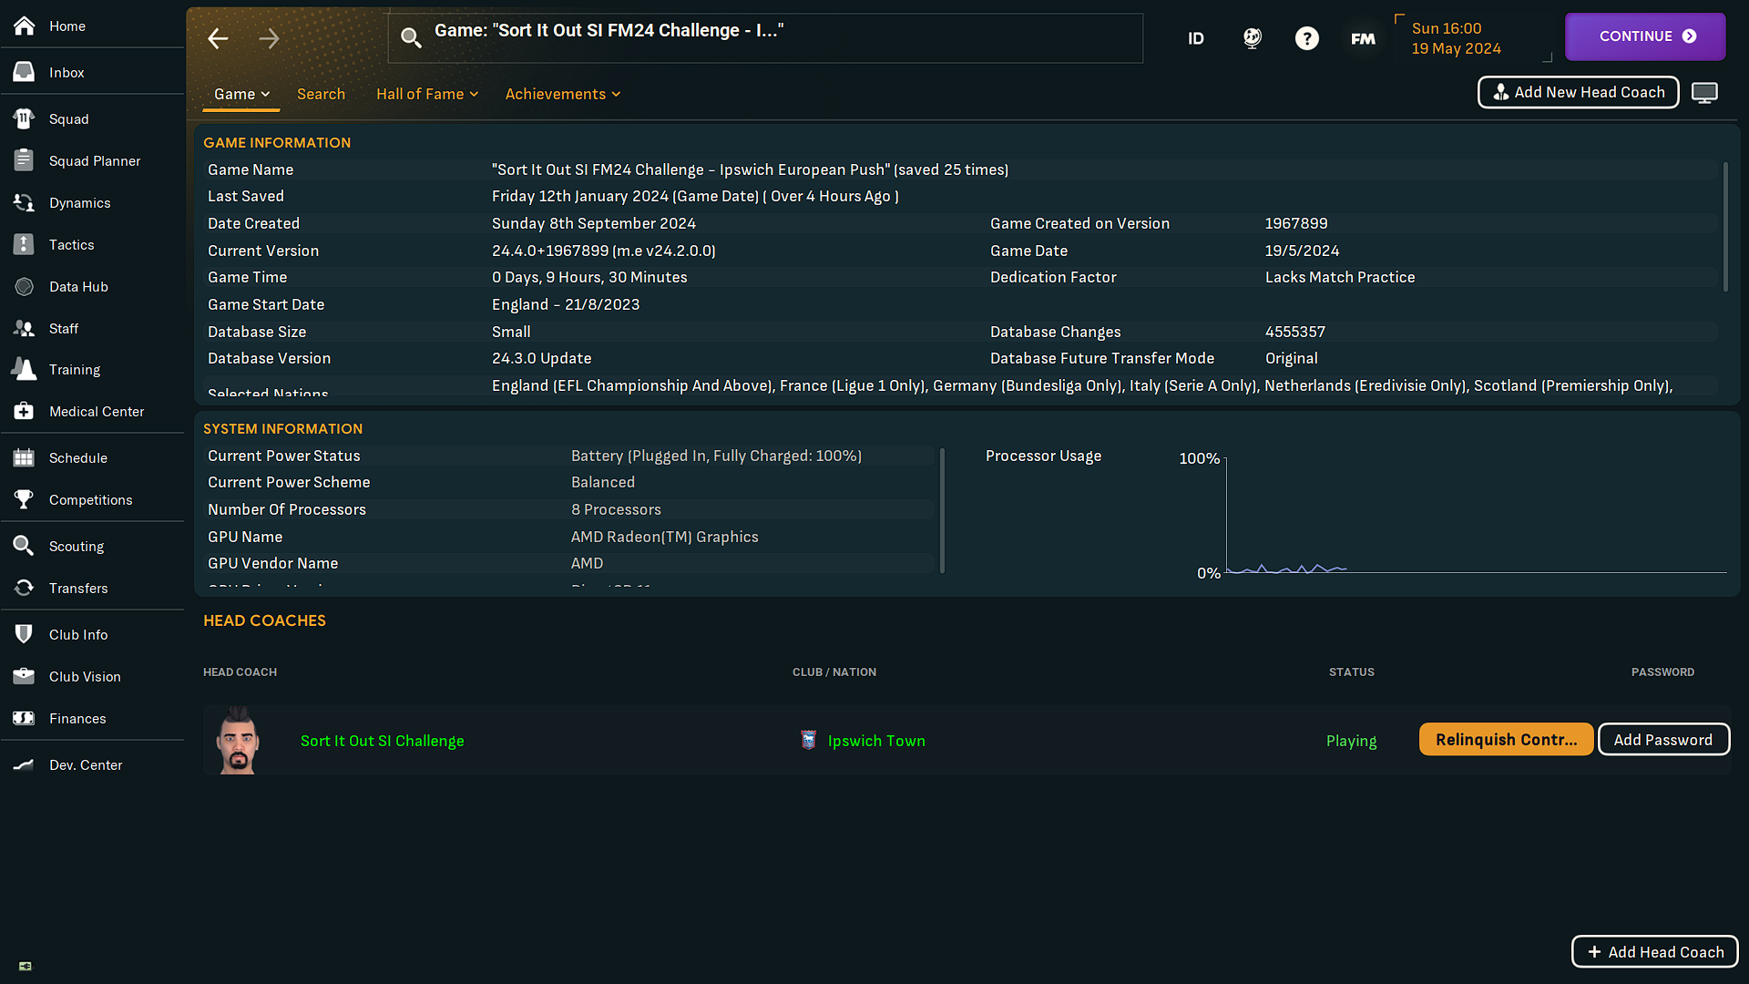The width and height of the screenshot is (1749, 984).
Task: Click the Add Head Coach button
Action: pyautogui.click(x=1655, y=952)
